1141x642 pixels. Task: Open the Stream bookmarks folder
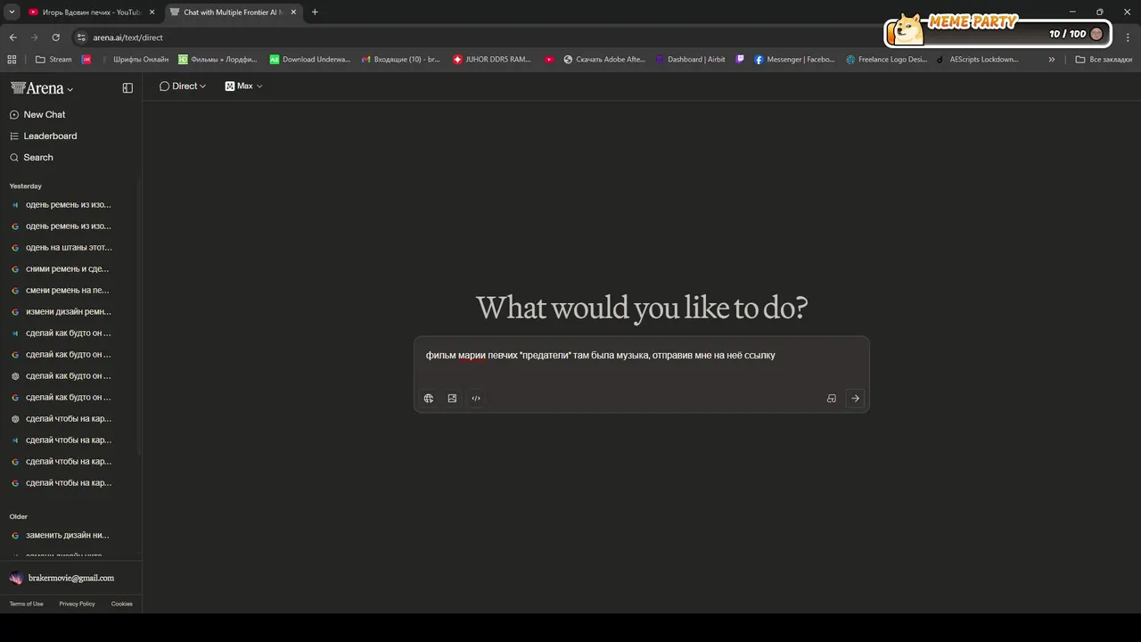point(53,60)
